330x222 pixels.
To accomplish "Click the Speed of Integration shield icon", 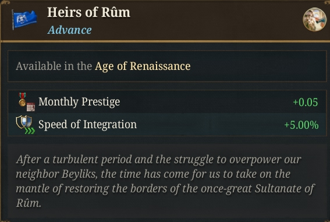I will (x=24, y=122).
